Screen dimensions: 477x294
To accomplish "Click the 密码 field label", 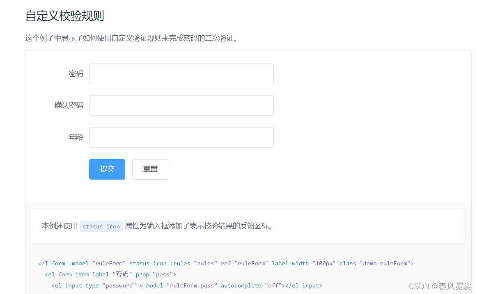I will [x=76, y=74].
